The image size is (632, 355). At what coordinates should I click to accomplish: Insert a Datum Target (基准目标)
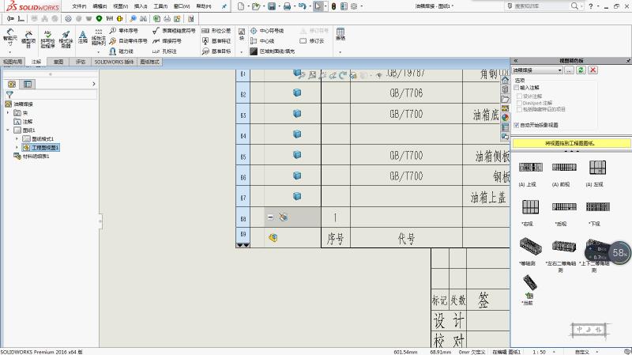click(216, 51)
